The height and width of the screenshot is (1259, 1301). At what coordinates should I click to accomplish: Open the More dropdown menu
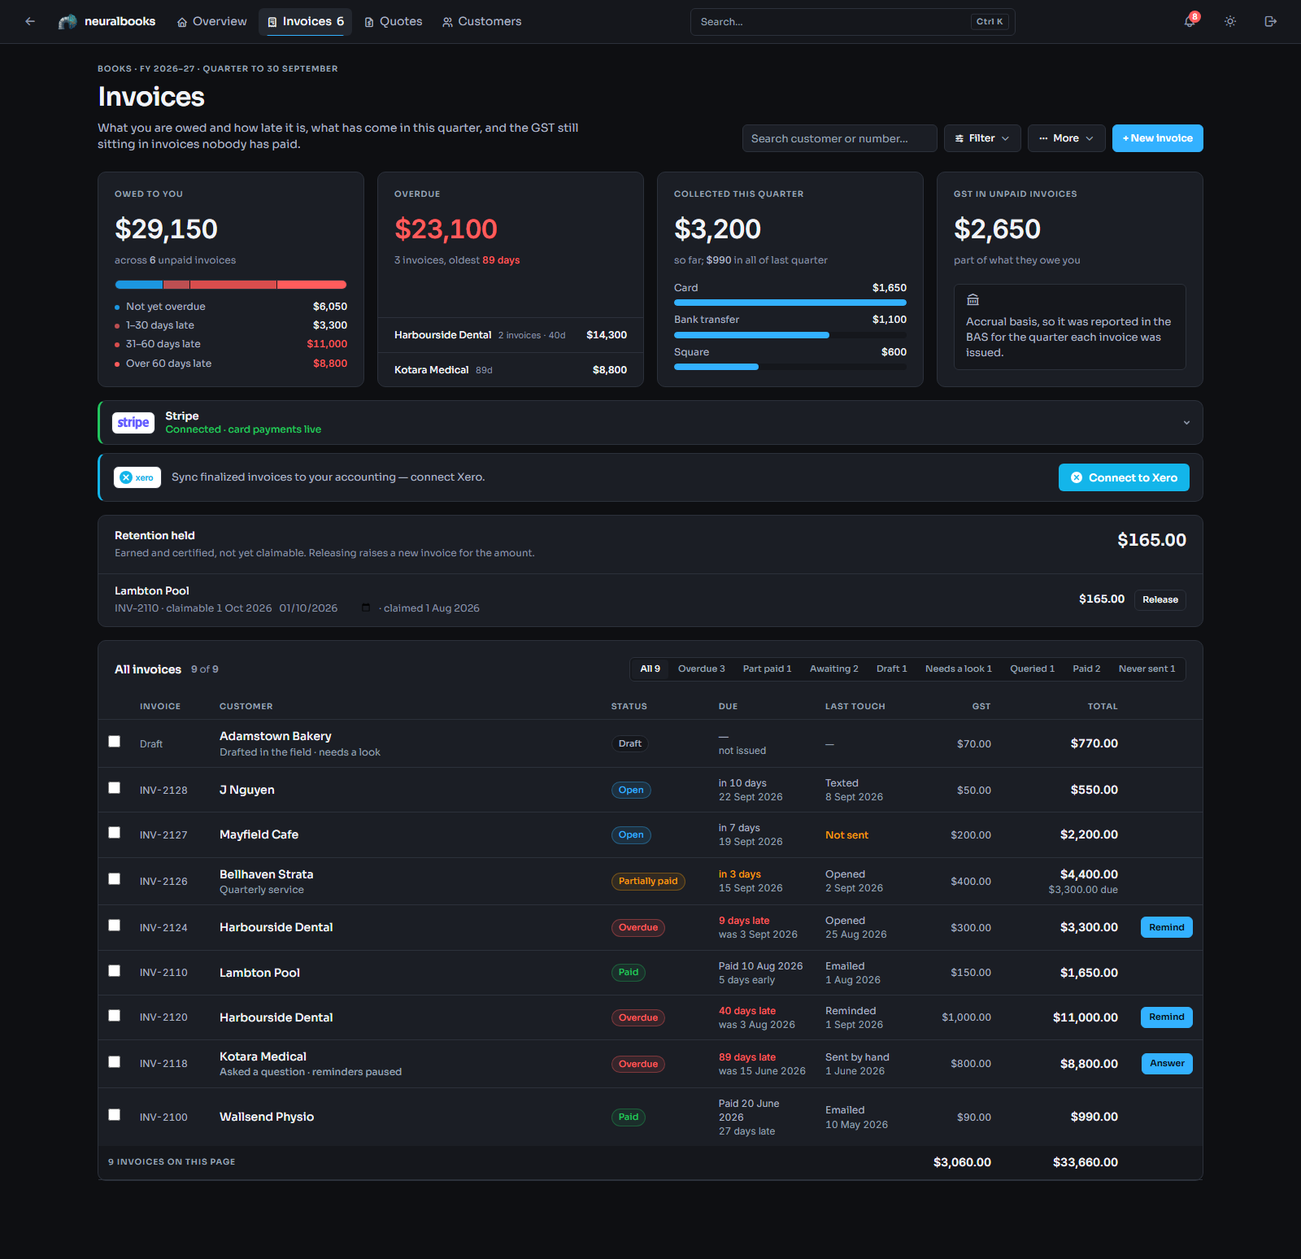(x=1066, y=138)
